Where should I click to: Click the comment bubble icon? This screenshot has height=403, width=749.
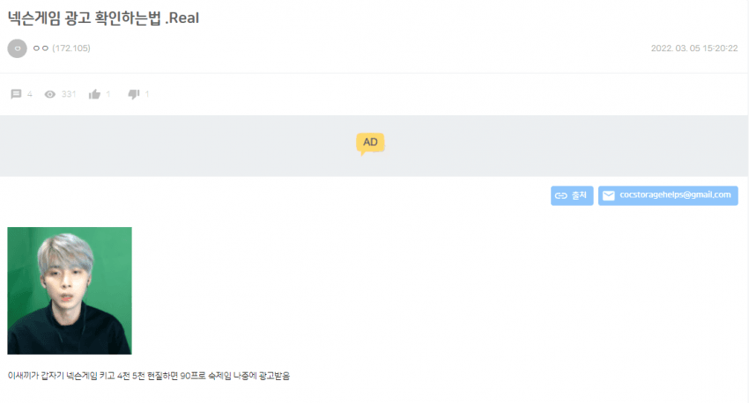(16, 94)
